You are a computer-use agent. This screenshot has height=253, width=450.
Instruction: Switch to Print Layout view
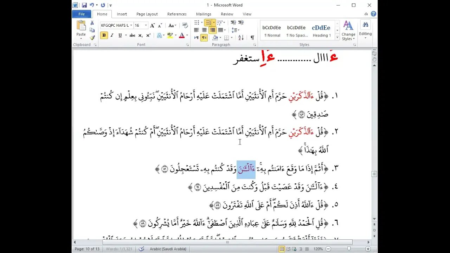(282, 249)
